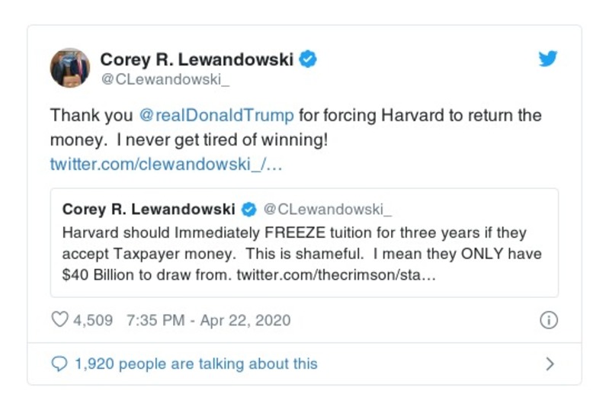This screenshot has height=410, width=609.
Task: Click '1,920 people are talking about this'
Action: [196, 364]
